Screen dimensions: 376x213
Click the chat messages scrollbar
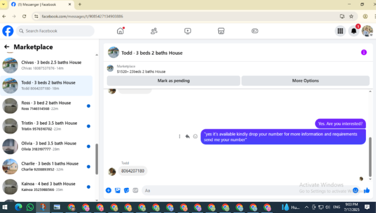point(370,157)
